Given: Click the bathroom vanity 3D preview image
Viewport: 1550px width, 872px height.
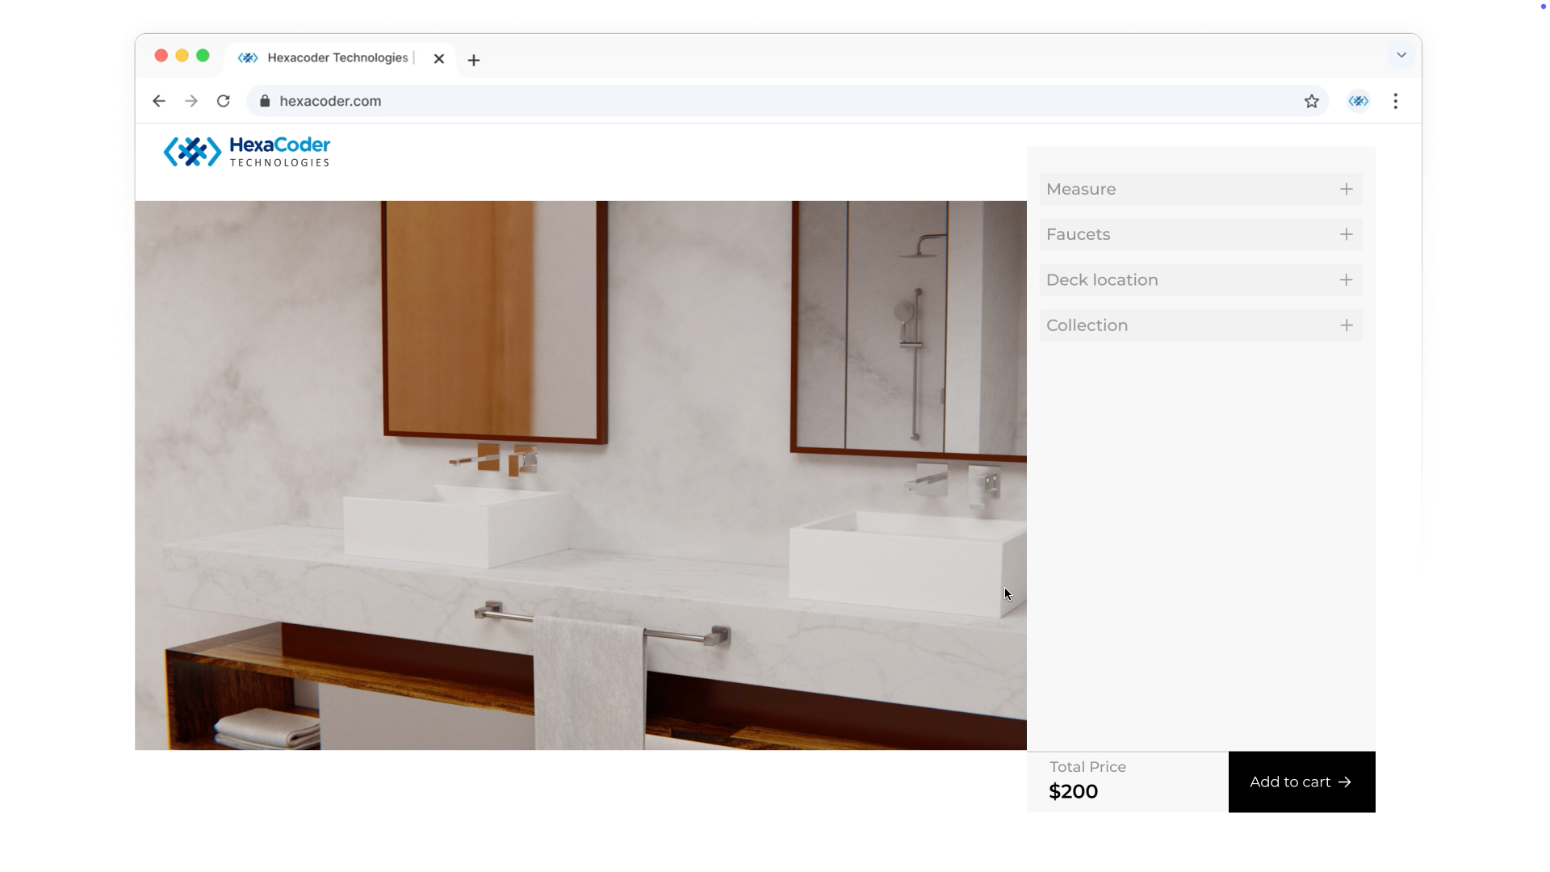Looking at the screenshot, I should tap(580, 475).
